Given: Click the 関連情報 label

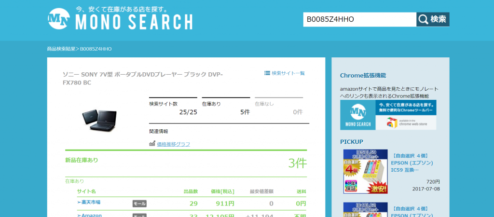Looking at the screenshot, I should [158, 132].
